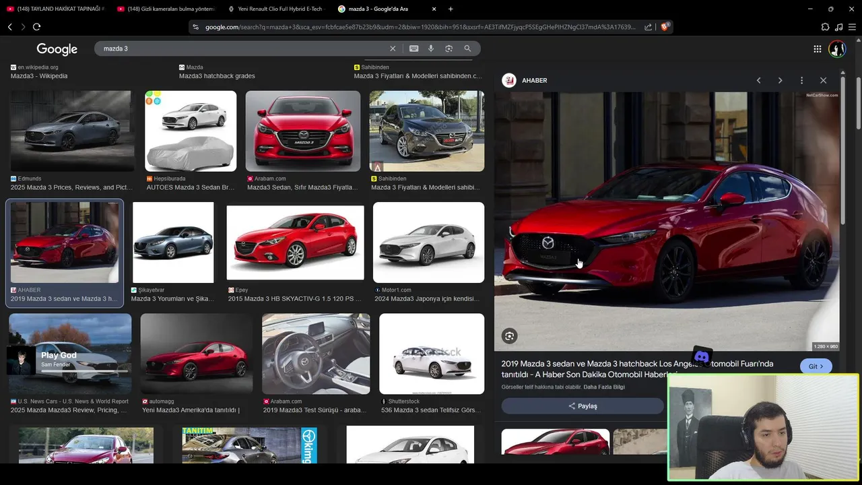Click the browser address bar URL

[x=420, y=27]
